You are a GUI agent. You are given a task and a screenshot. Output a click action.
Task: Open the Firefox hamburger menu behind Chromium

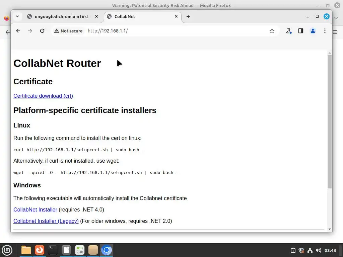(x=335, y=32)
